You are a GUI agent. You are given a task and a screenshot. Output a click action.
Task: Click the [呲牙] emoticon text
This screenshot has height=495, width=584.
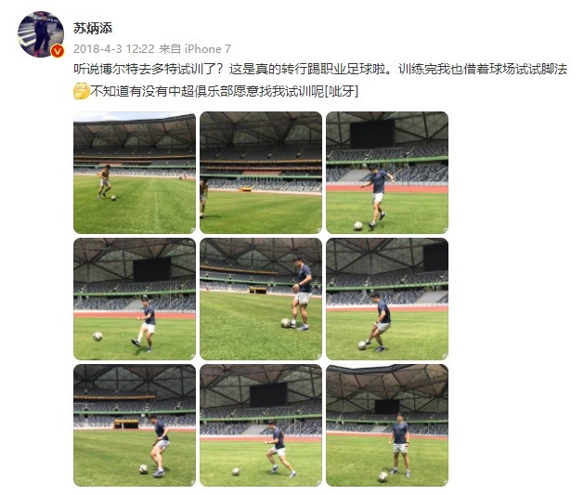pyautogui.click(x=342, y=91)
